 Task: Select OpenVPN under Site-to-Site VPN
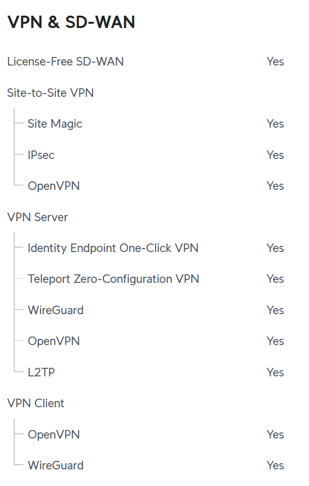54,186
